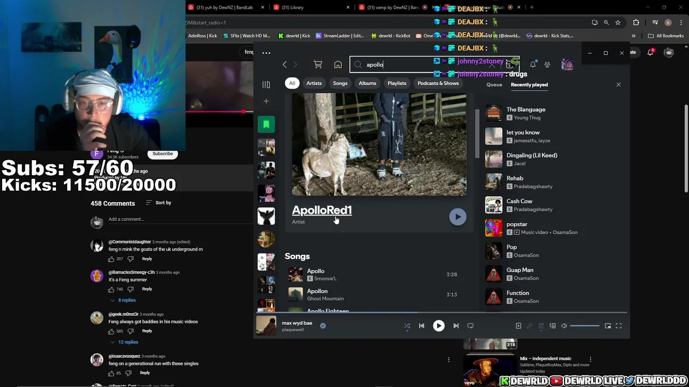Go to Spotify Home
Image resolution: width=689 pixels, height=387 pixels.
338,64
